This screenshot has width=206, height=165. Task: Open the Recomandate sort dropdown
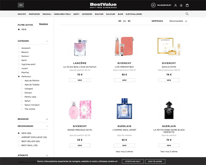click(178, 21)
